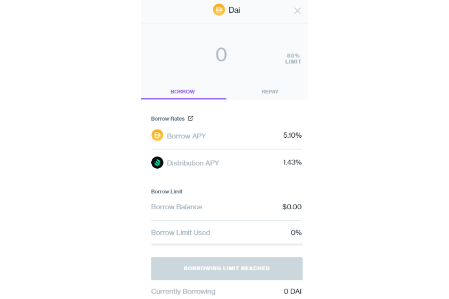The image size is (449, 299).
Task: Click the Borrow Limit Used progress bar
Action: pyautogui.click(x=227, y=245)
